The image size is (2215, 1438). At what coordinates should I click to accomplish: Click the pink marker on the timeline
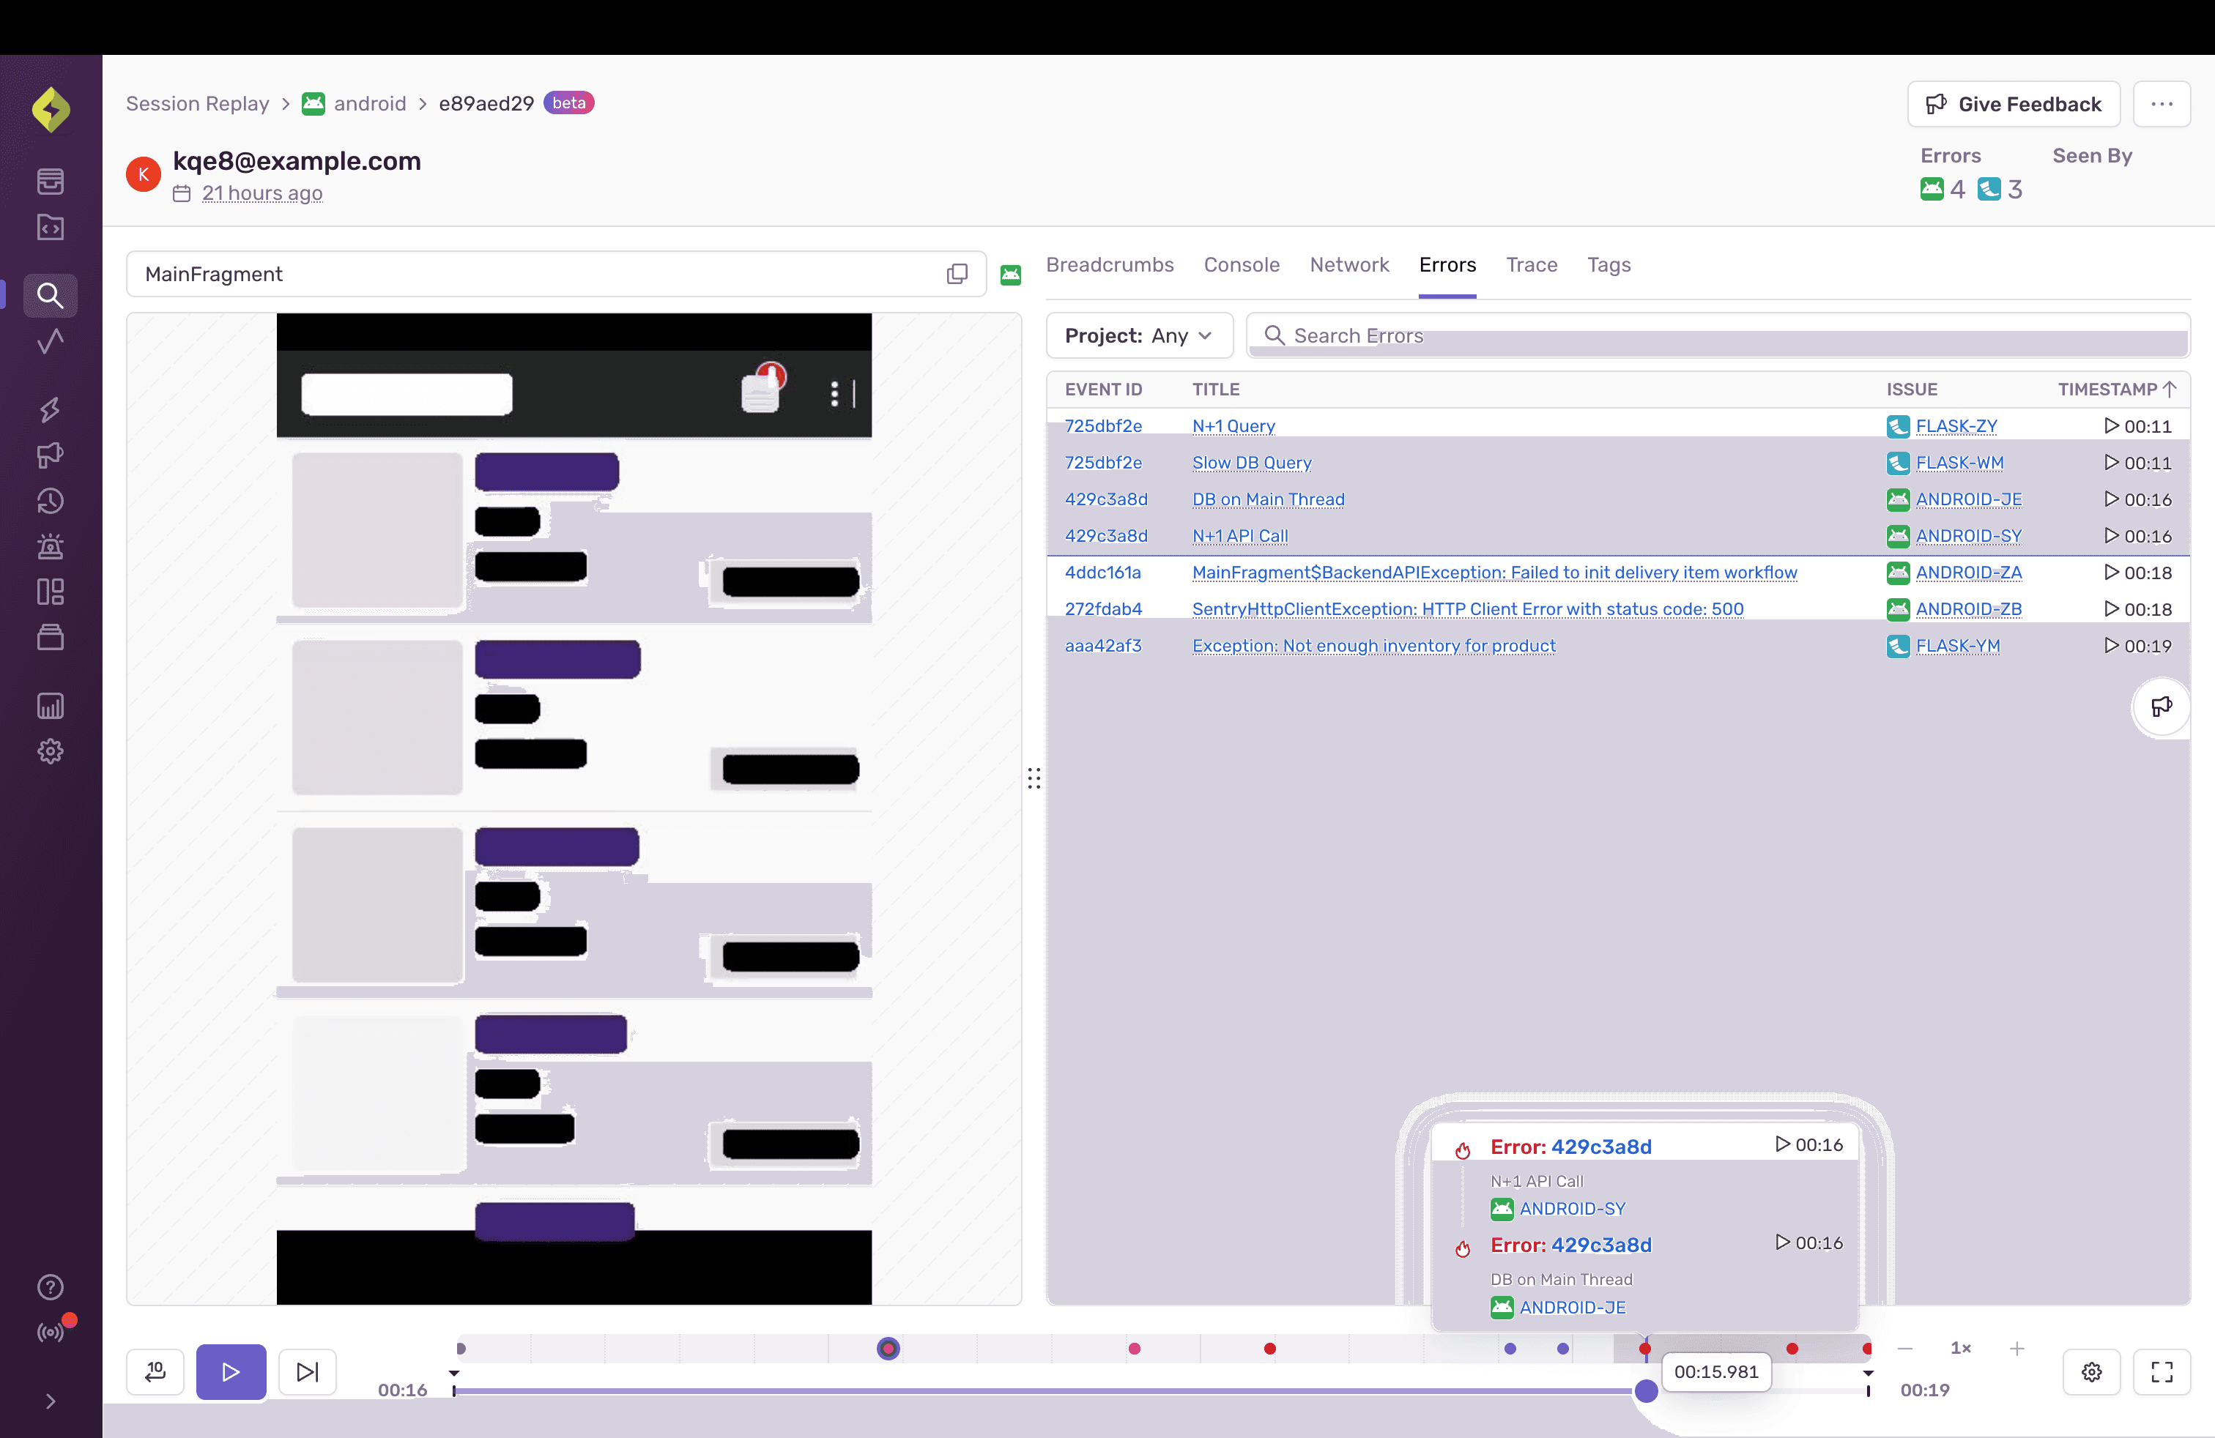point(1135,1349)
